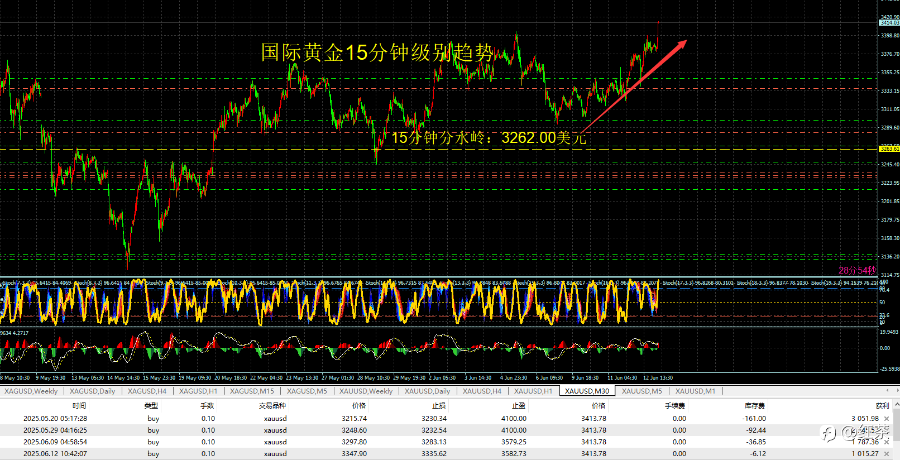The width and height of the screenshot is (900, 460).
Task: Click the 库存费 column header
Action: [754, 406]
